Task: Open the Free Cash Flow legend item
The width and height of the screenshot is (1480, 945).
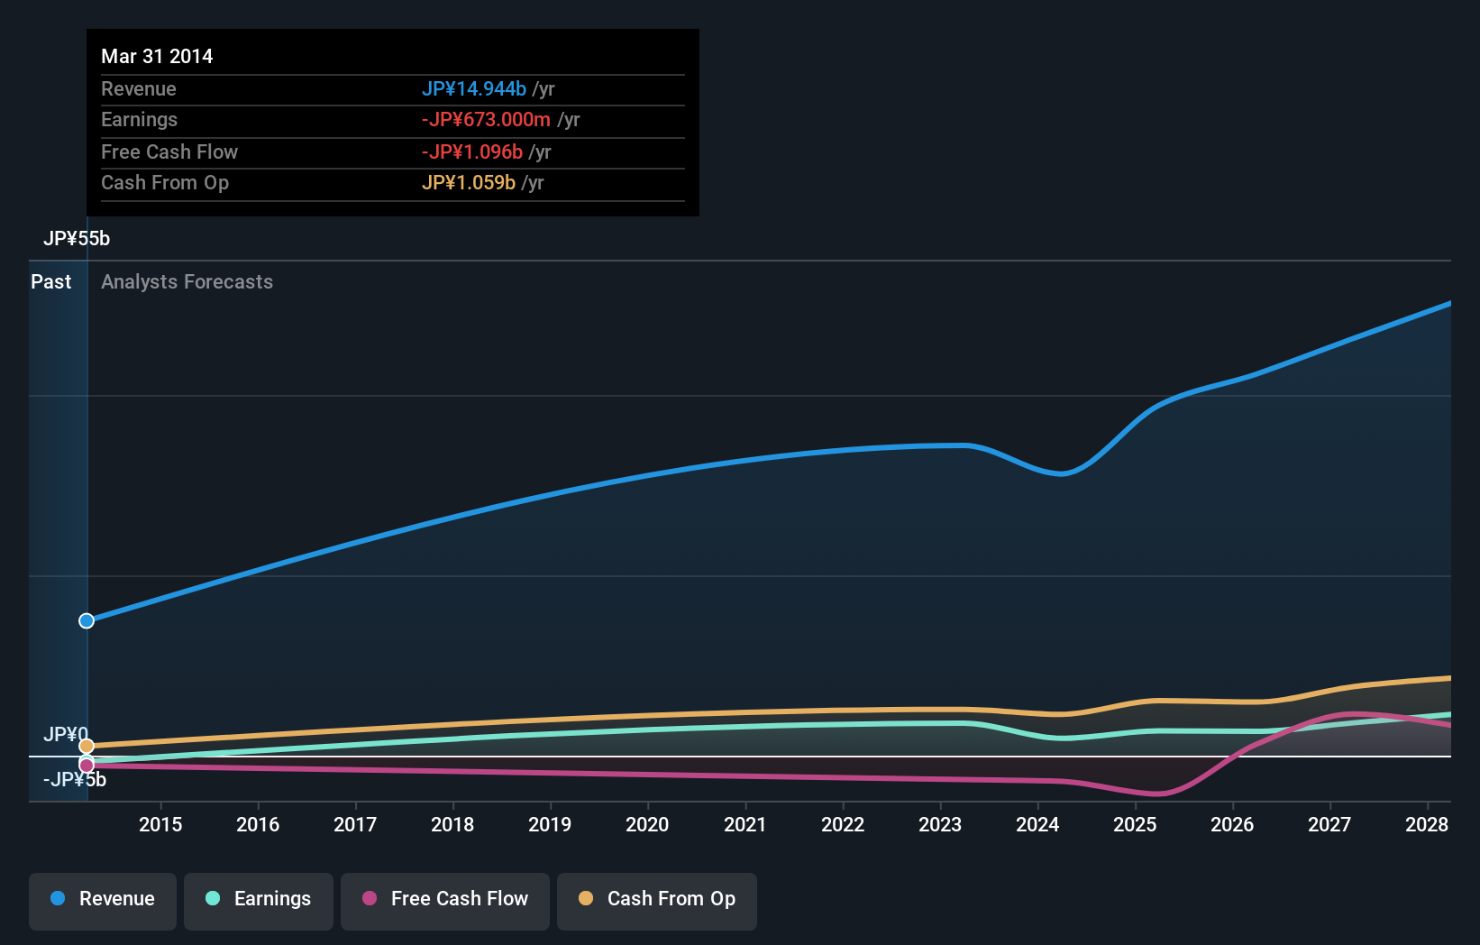Action: tap(444, 899)
